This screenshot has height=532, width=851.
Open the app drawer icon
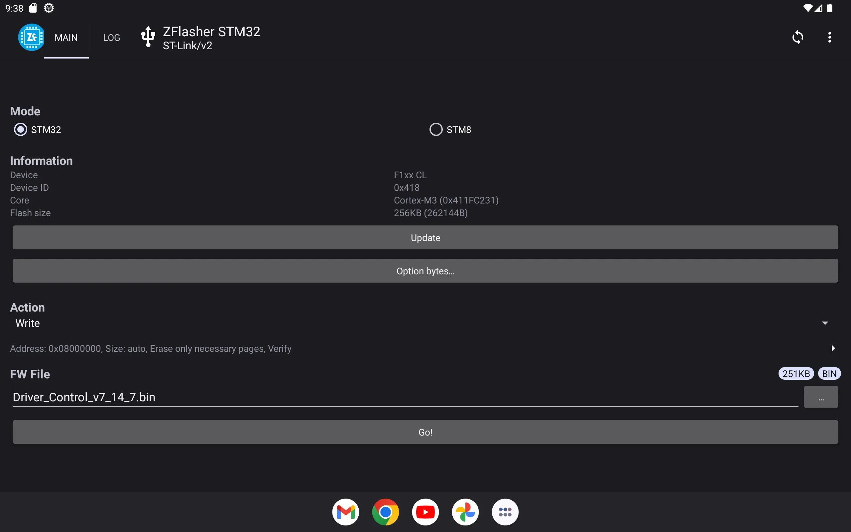point(505,512)
